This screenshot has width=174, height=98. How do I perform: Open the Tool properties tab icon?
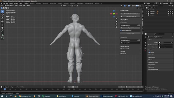click(145, 37)
